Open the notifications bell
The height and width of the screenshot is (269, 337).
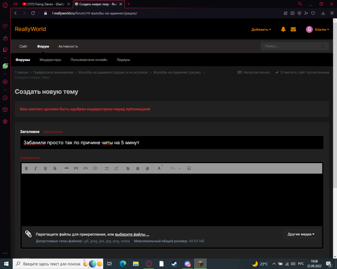click(x=283, y=29)
